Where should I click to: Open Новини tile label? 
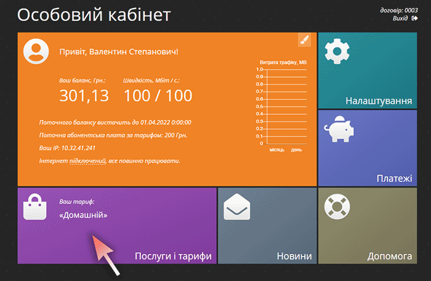[294, 256]
